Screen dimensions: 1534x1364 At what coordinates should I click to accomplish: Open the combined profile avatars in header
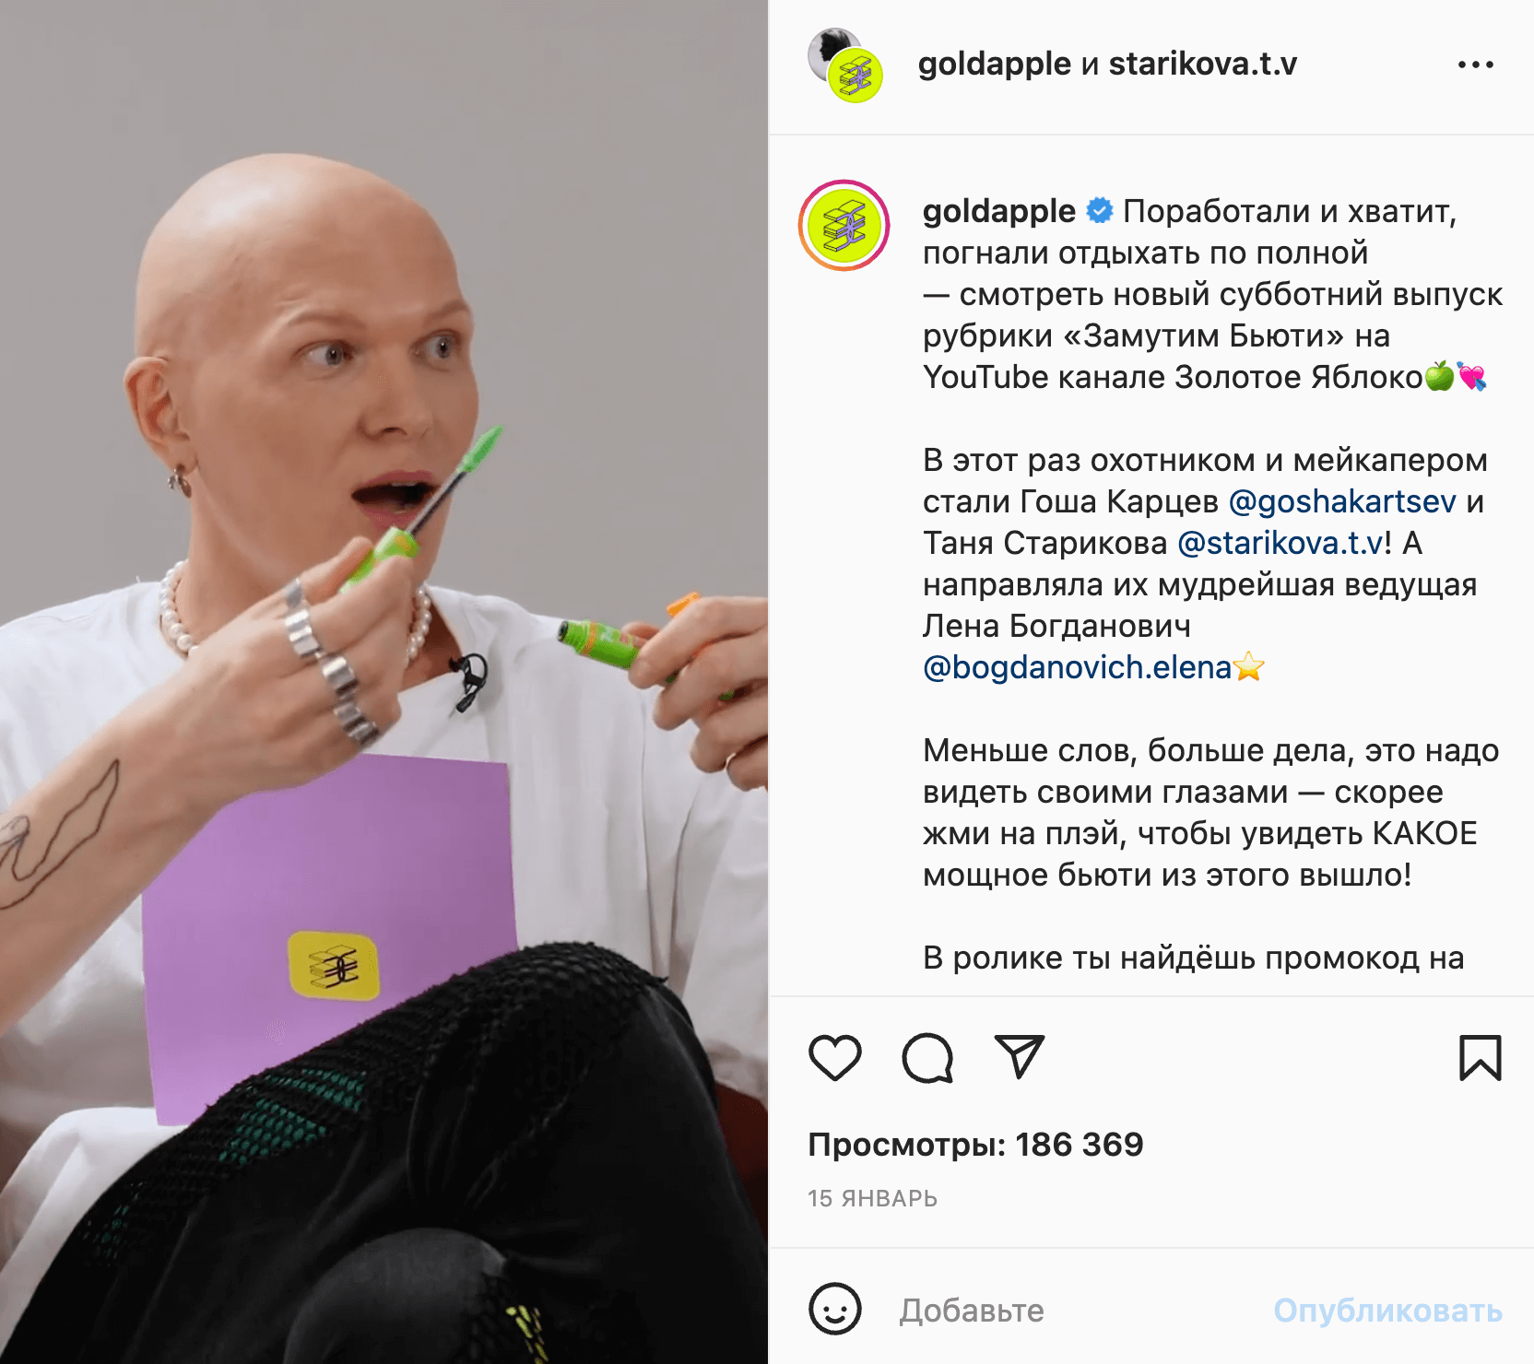click(845, 65)
